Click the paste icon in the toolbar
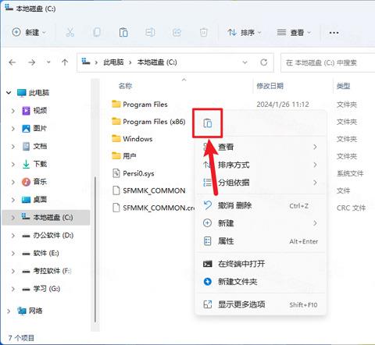This screenshot has width=375, height=345. pyautogui.click(x=123, y=33)
